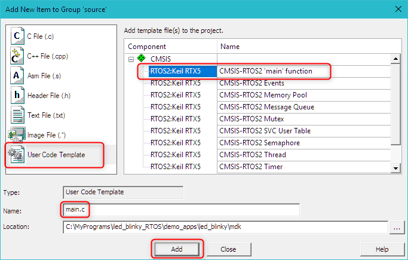Select the CMSIS tree label
The width and height of the screenshot is (408, 260).
pos(161,59)
